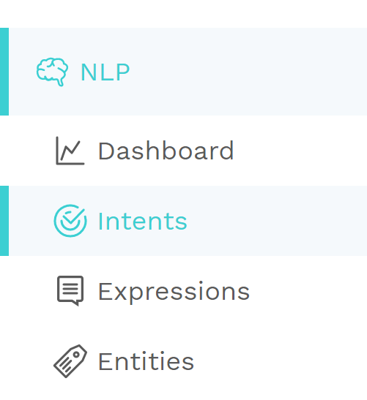Select the circled checkmark Intents icon
367x400 pixels.
click(x=70, y=221)
